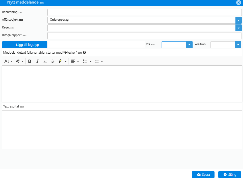This screenshot has height=180, width=243.
Task: Apply yellow highlight marker to text
Action: [x=60, y=61]
